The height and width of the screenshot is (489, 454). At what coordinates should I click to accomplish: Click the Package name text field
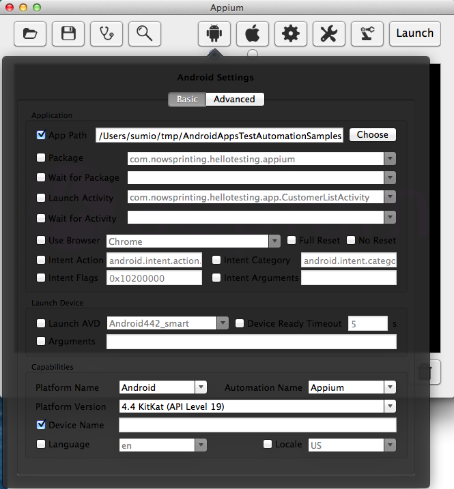[x=255, y=159]
